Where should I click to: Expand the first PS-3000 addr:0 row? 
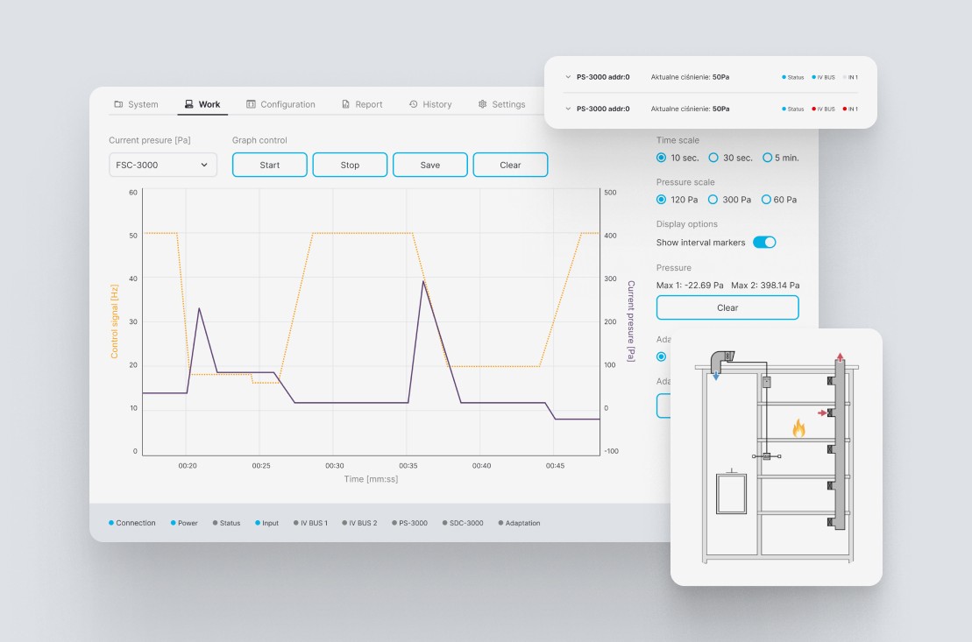coord(568,77)
